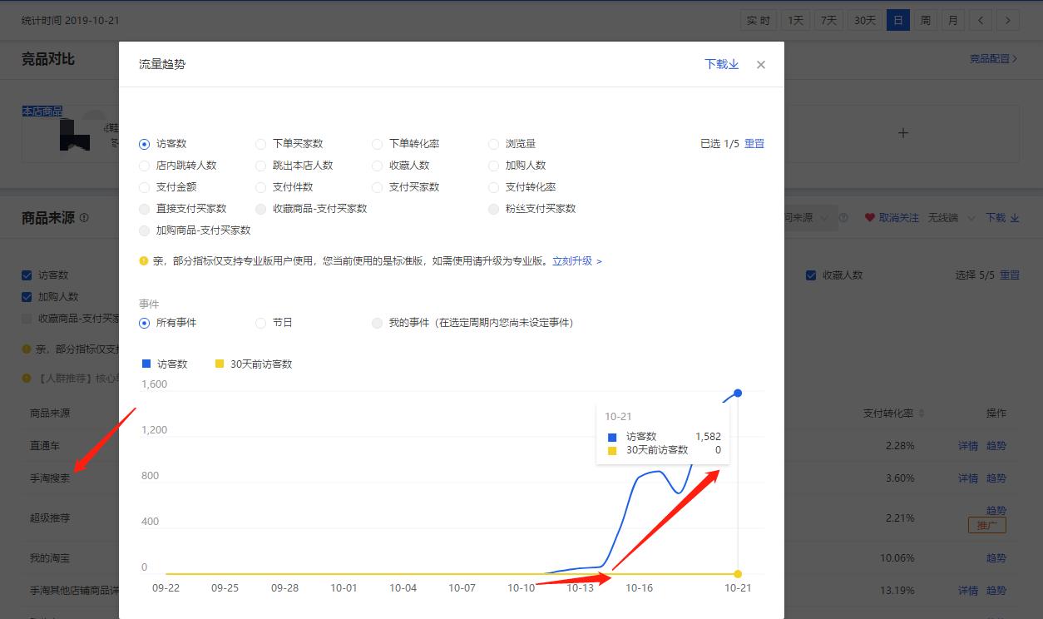Click the yellow legend swatch for 30天前访客数
Viewport: 1043px width, 619px height.
tap(220, 364)
